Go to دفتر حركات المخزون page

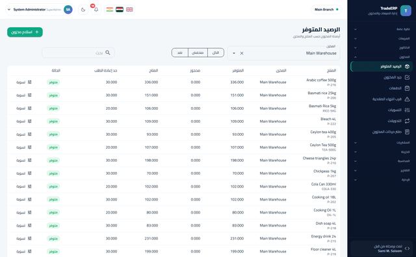(382, 132)
